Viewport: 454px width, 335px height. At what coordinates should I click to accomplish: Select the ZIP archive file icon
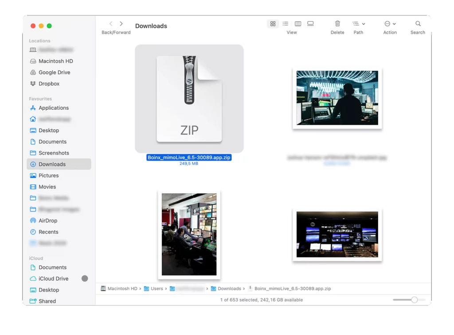[x=189, y=99]
